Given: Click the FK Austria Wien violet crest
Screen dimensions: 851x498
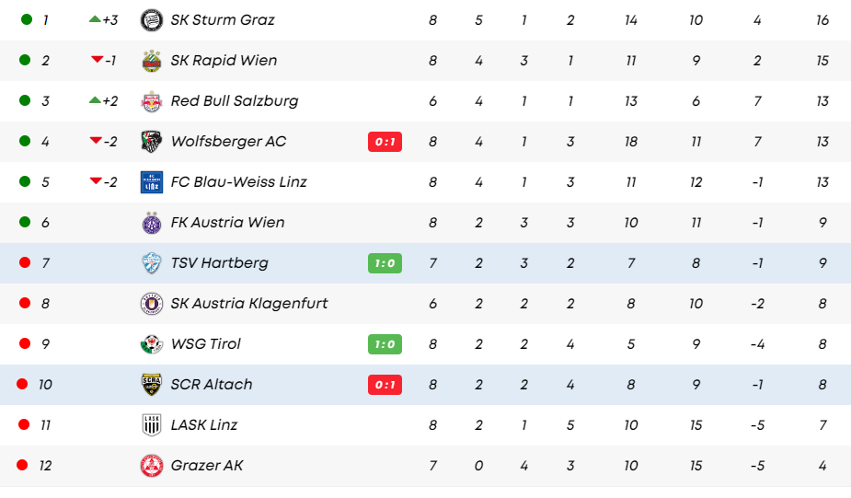Looking at the screenshot, I should click(x=152, y=223).
